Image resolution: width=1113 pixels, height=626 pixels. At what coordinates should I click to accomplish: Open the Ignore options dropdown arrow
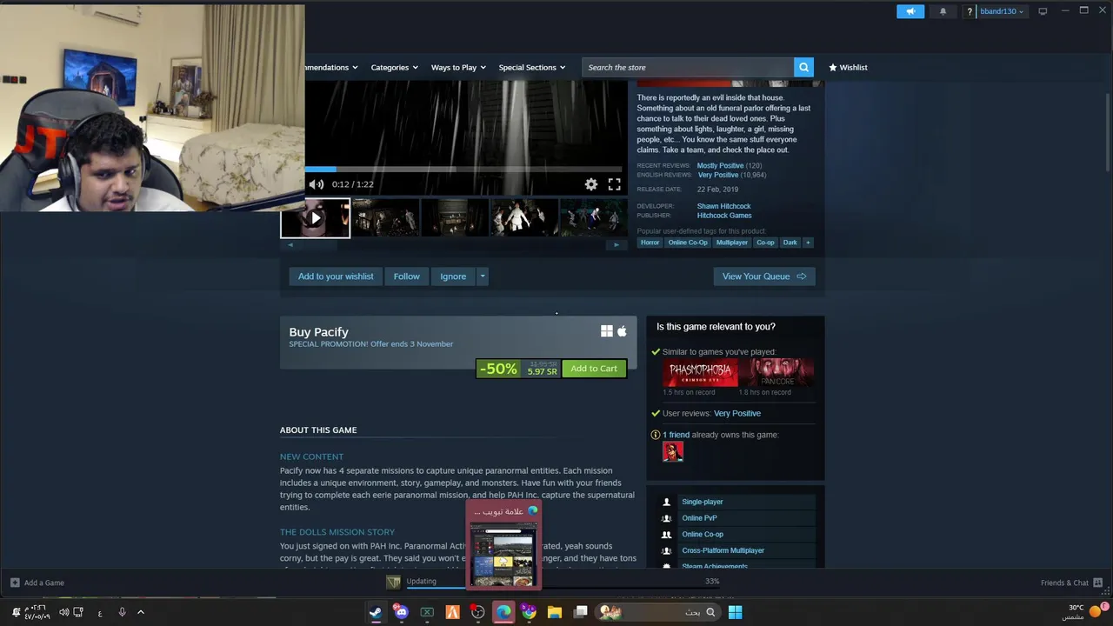pos(483,276)
